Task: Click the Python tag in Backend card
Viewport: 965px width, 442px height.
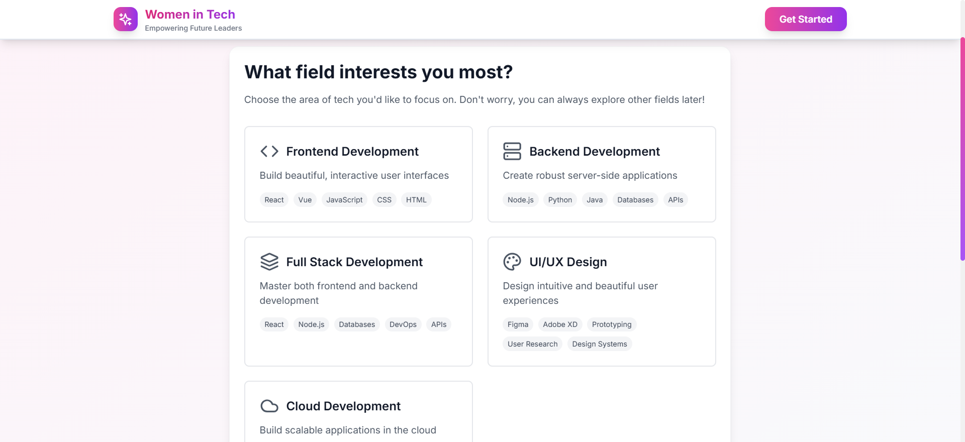Action: [x=560, y=200]
